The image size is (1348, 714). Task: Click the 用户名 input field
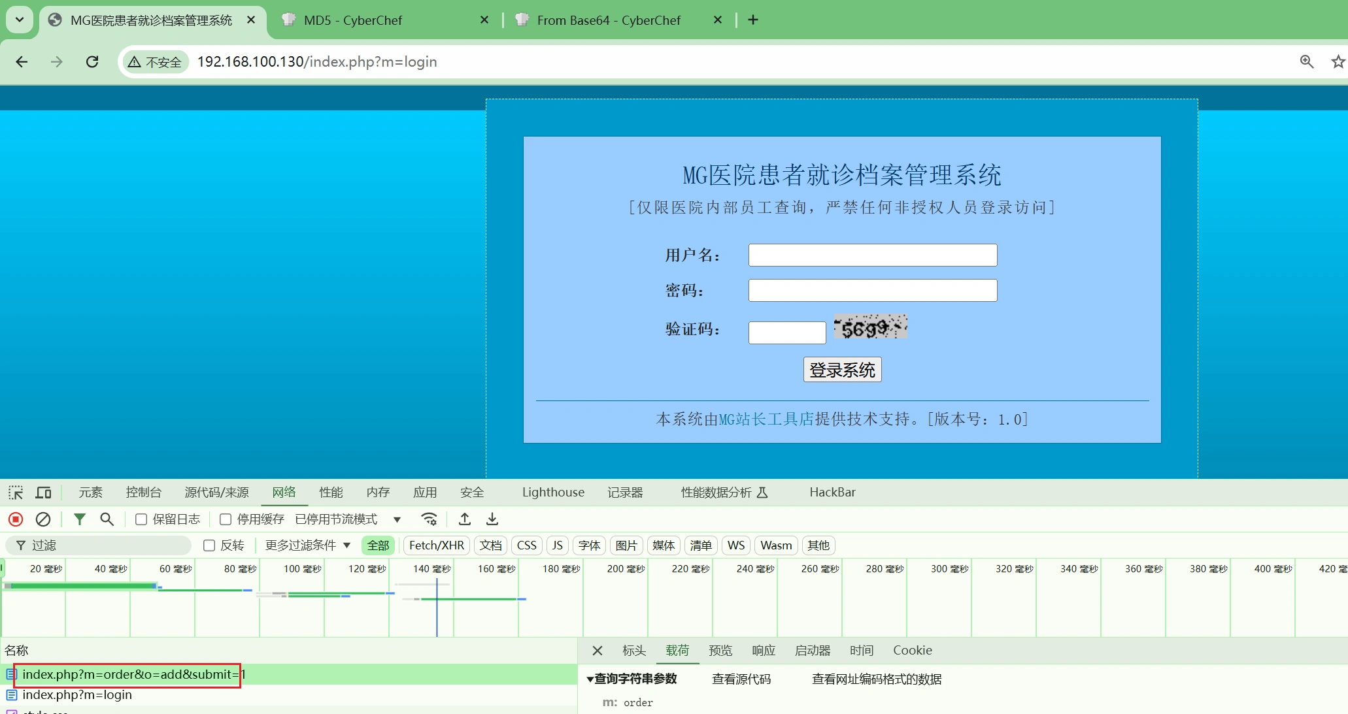click(x=872, y=255)
